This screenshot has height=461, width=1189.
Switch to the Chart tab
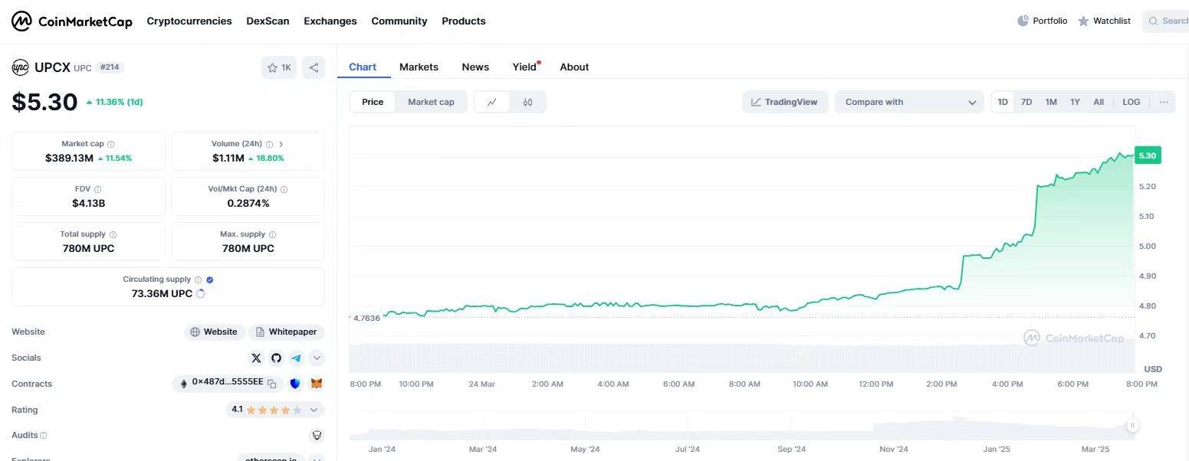363,67
